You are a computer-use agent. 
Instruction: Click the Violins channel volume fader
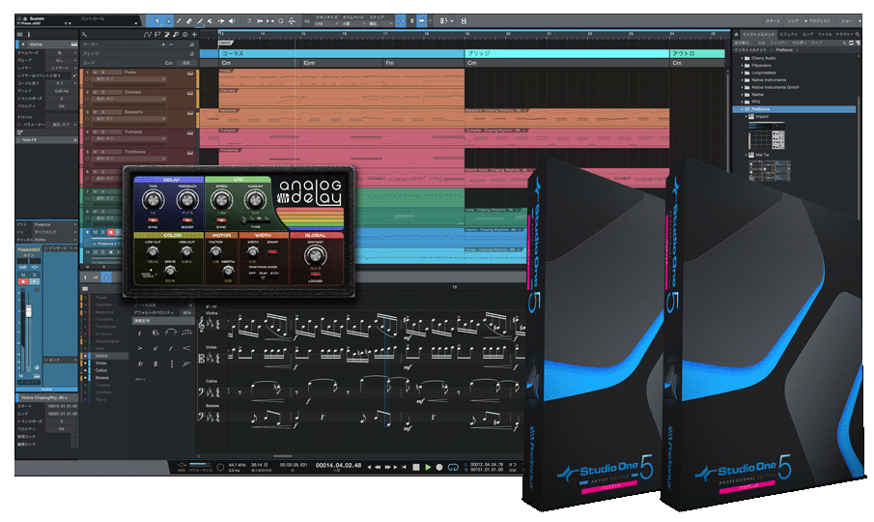point(28,311)
